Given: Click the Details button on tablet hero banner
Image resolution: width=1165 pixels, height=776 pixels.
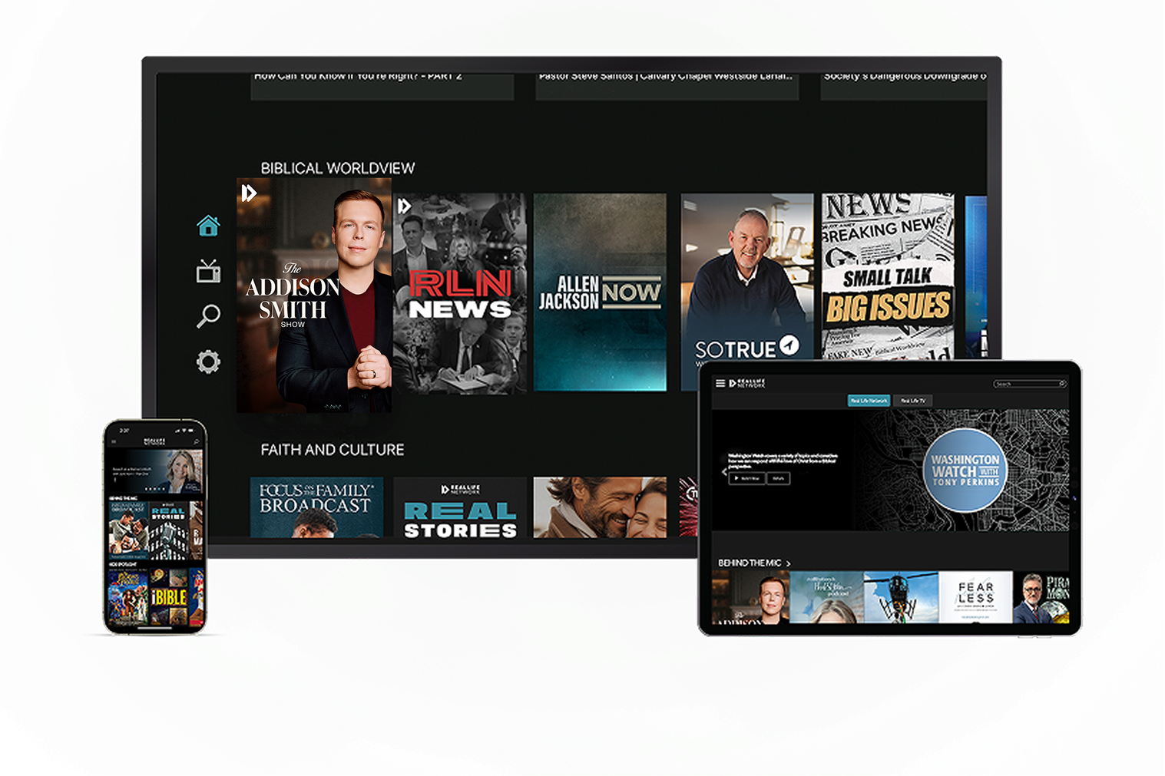Looking at the screenshot, I should [779, 478].
